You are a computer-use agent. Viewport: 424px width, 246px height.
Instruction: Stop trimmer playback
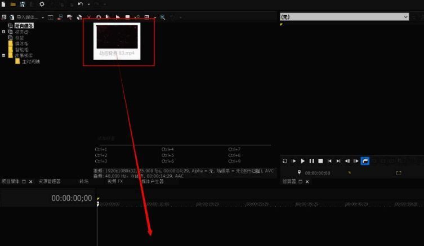tap(320, 161)
